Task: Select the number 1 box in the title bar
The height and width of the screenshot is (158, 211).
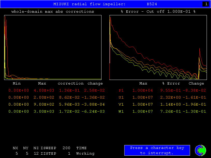Action: 206,4
